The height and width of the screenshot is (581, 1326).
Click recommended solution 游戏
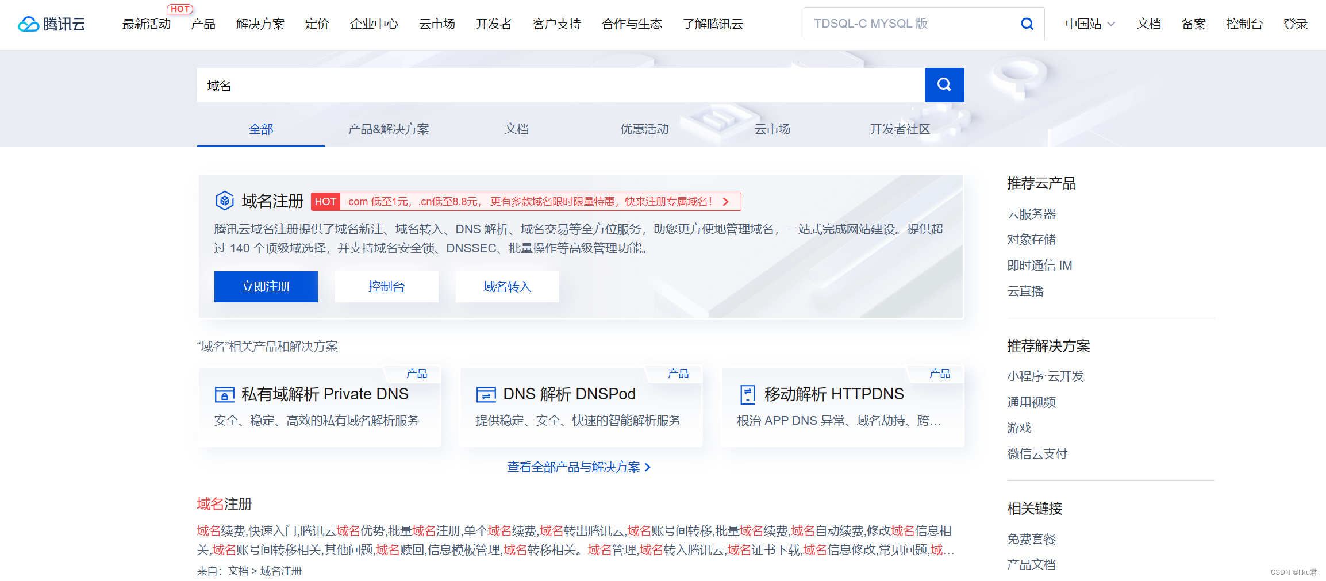[x=1019, y=428]
